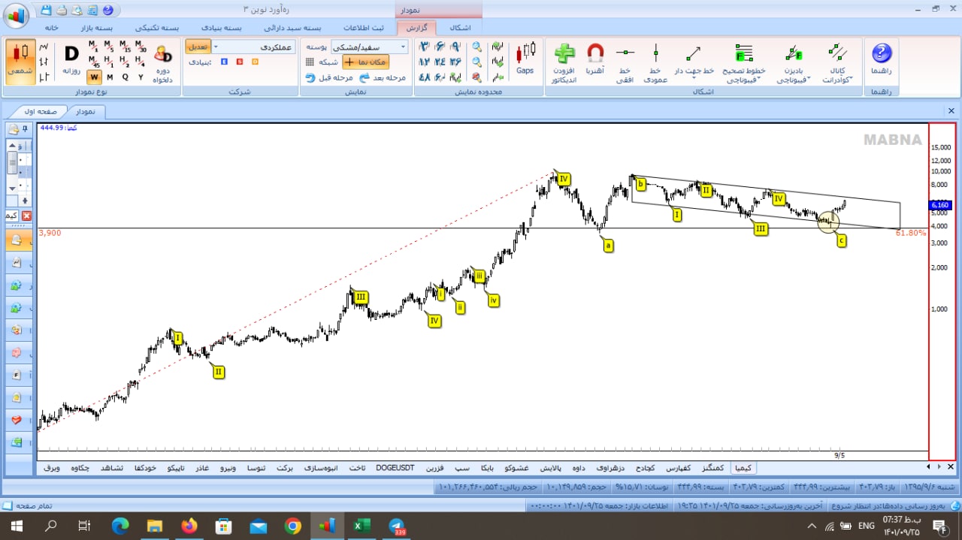962x540 pixels.
Task: Open Google Chrome from the taskbar
Action: point(292,526)
